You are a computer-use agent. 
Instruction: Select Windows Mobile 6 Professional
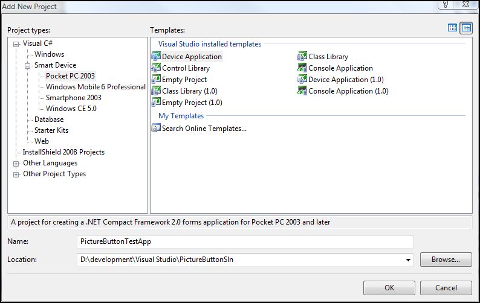[96, 87]
